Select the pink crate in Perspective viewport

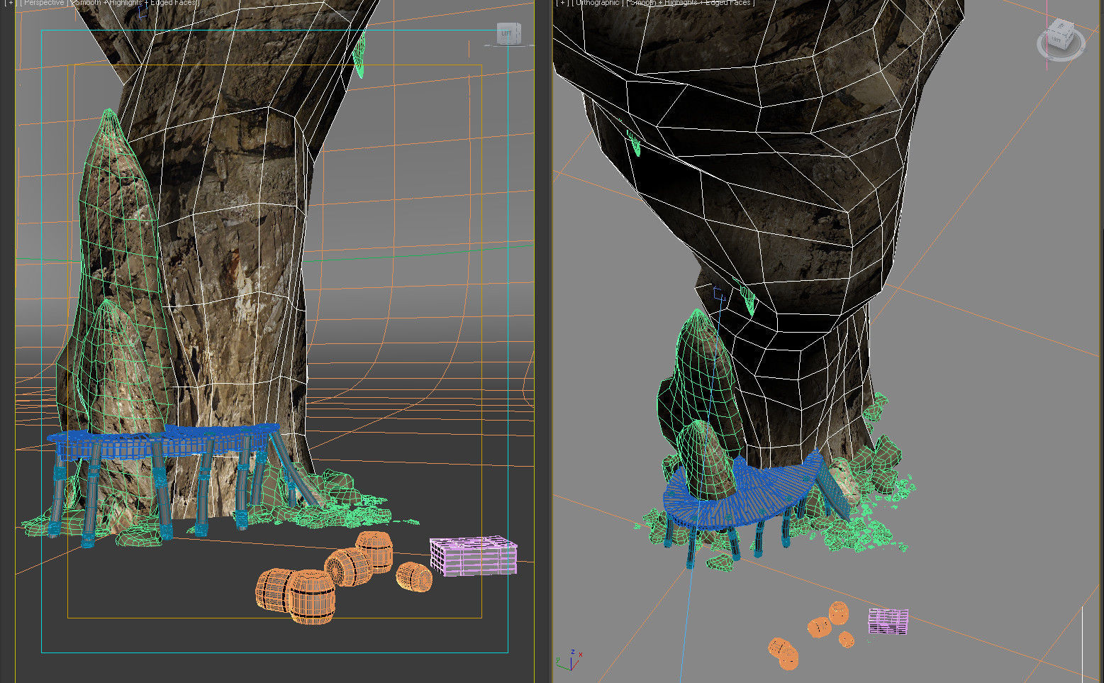pos(473,555)
